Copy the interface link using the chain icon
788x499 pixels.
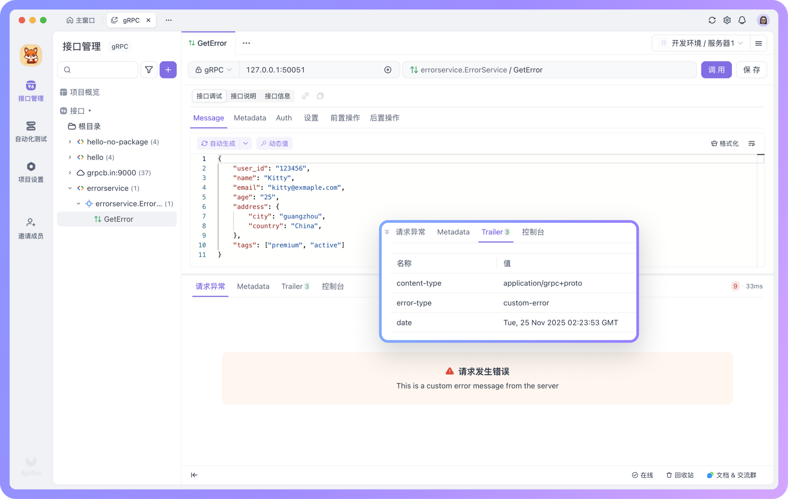click(x=305, y=96)
